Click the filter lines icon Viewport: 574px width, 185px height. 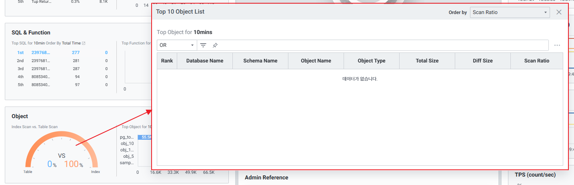(203, 45)
